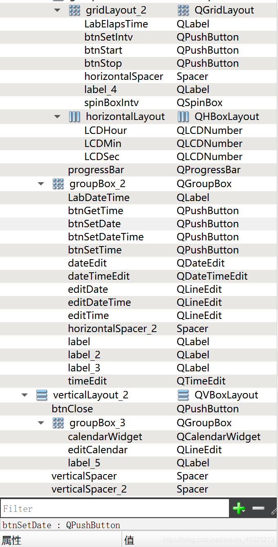
Task: Click the minus remove property icon
Action: pyautogui.click(x=258, y=509)
